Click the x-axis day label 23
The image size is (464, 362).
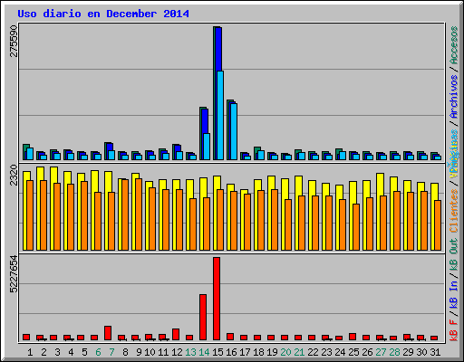click(x=326, y=352)
